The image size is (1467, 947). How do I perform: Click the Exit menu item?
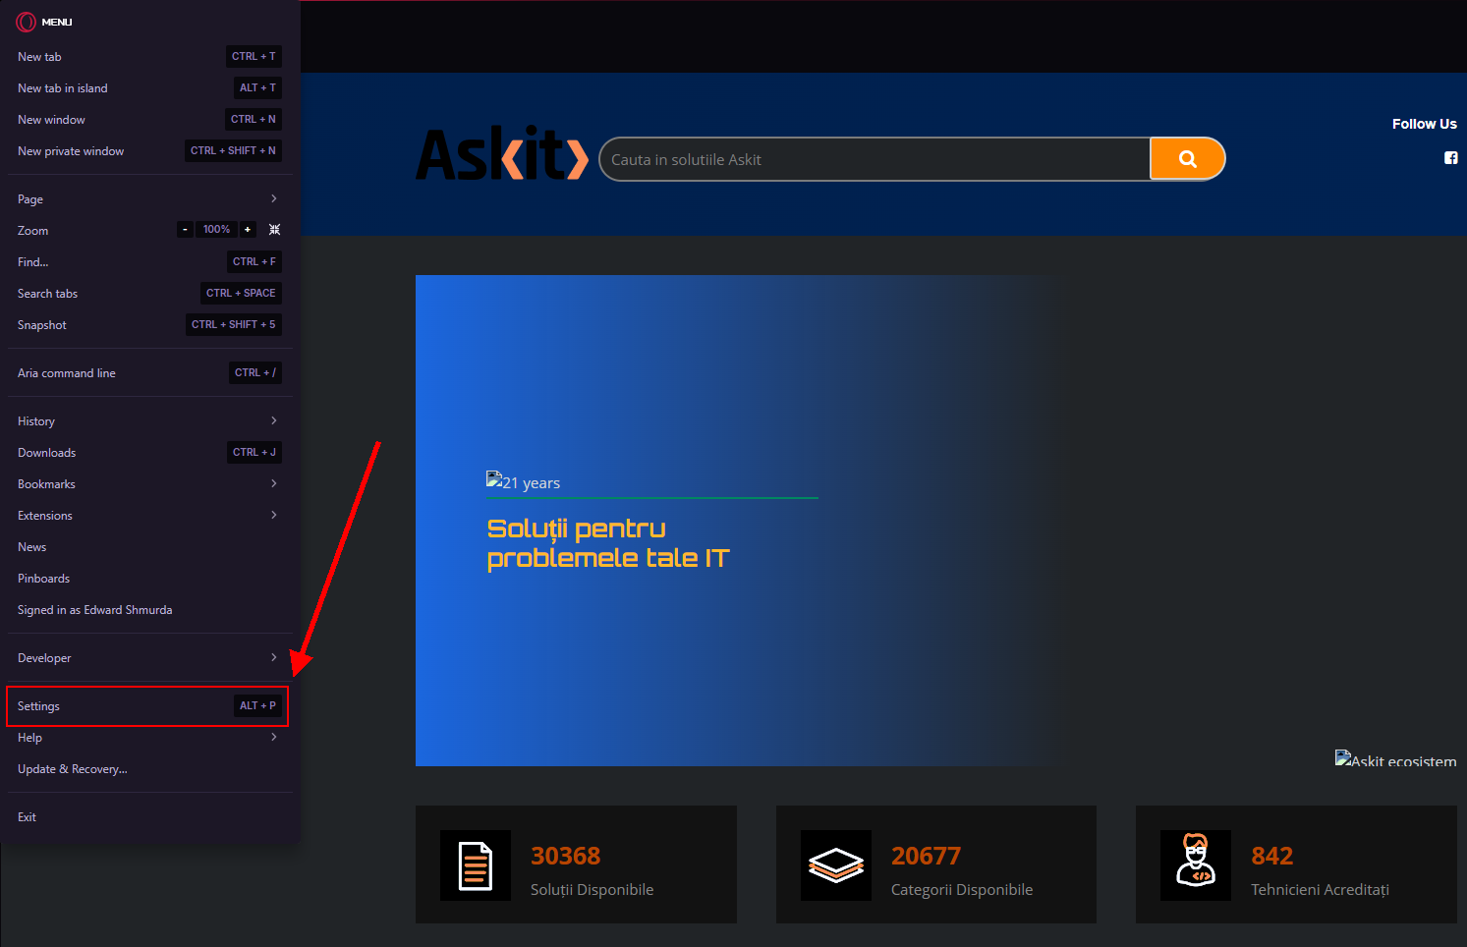28,817
